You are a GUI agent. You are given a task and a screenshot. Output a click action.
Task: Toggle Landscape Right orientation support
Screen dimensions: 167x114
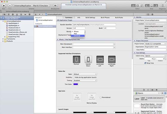click(112, 59)
